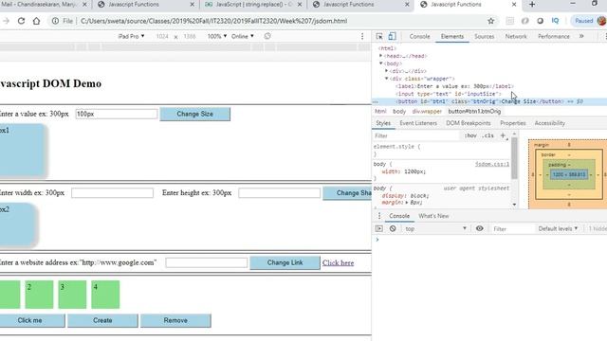
Task: Open the DOM Breakpoints tab
Action: pyautogui.click(x=468, y=123)
